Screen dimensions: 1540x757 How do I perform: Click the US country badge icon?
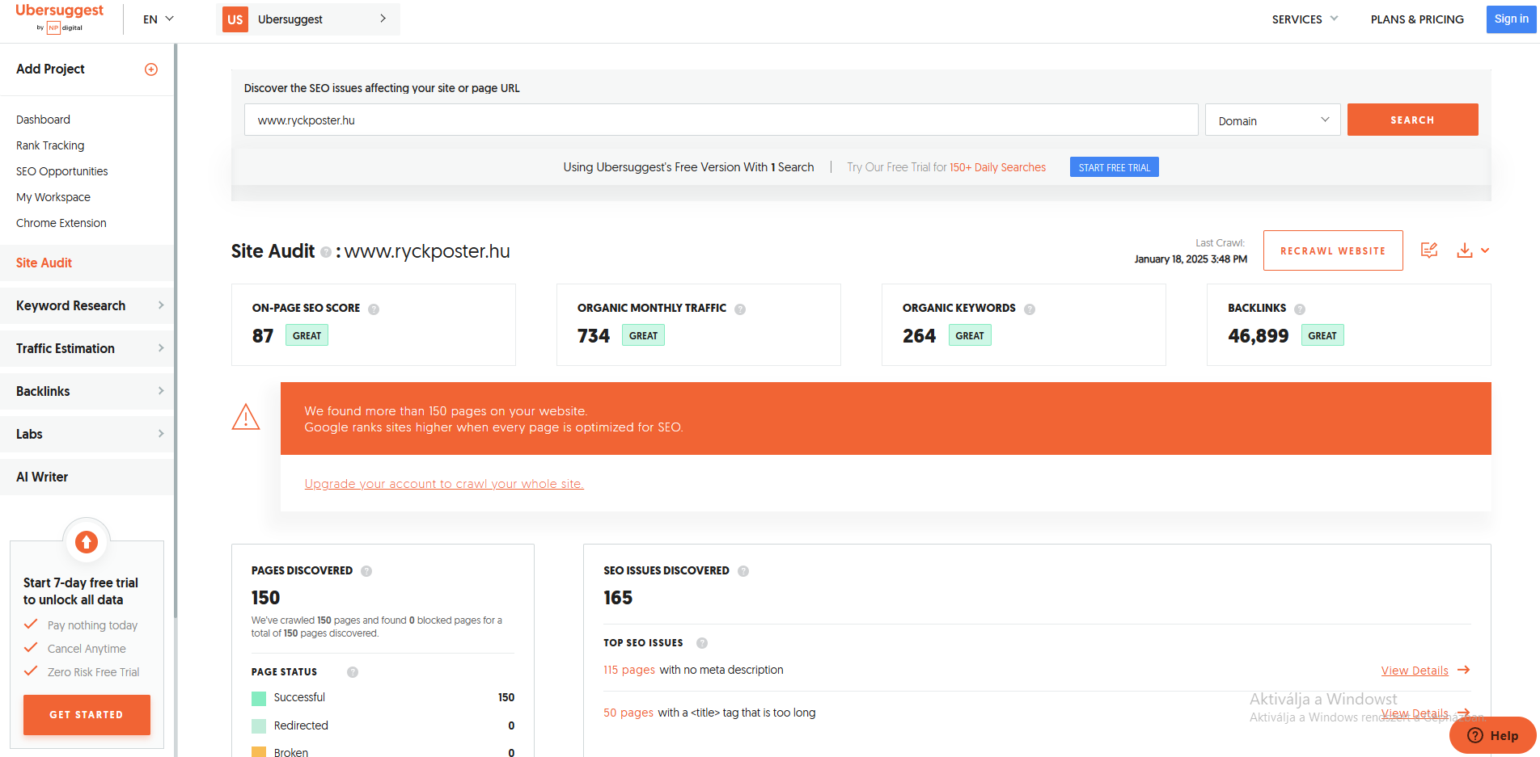(235, 19)
